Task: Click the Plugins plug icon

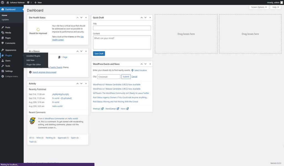Action: [x=3, y=55]
